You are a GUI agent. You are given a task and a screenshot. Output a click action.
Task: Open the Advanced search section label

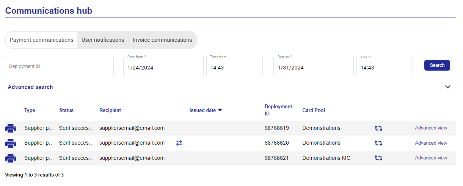(x=30, y=87)
